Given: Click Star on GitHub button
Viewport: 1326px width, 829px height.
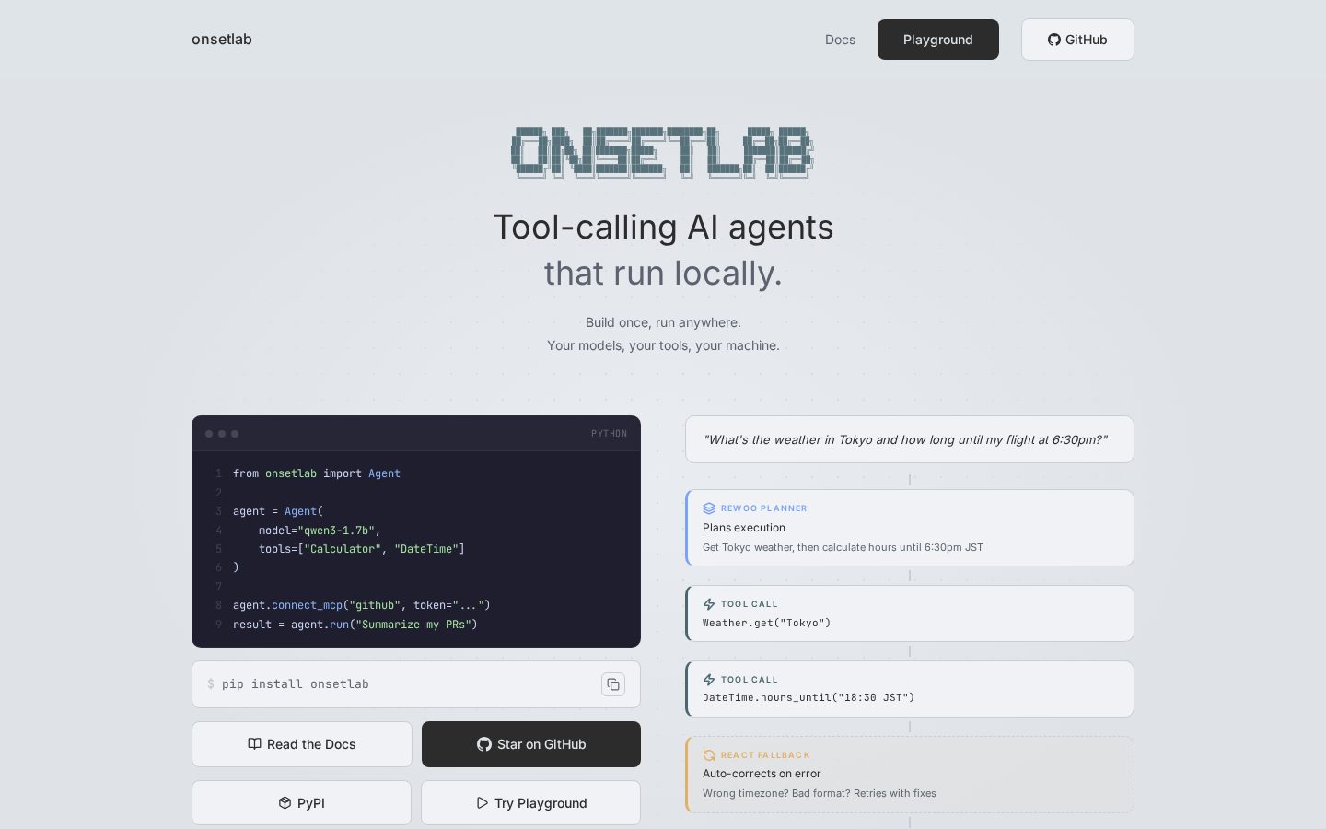Looking at the screenshot, I should tap(531, 744).
